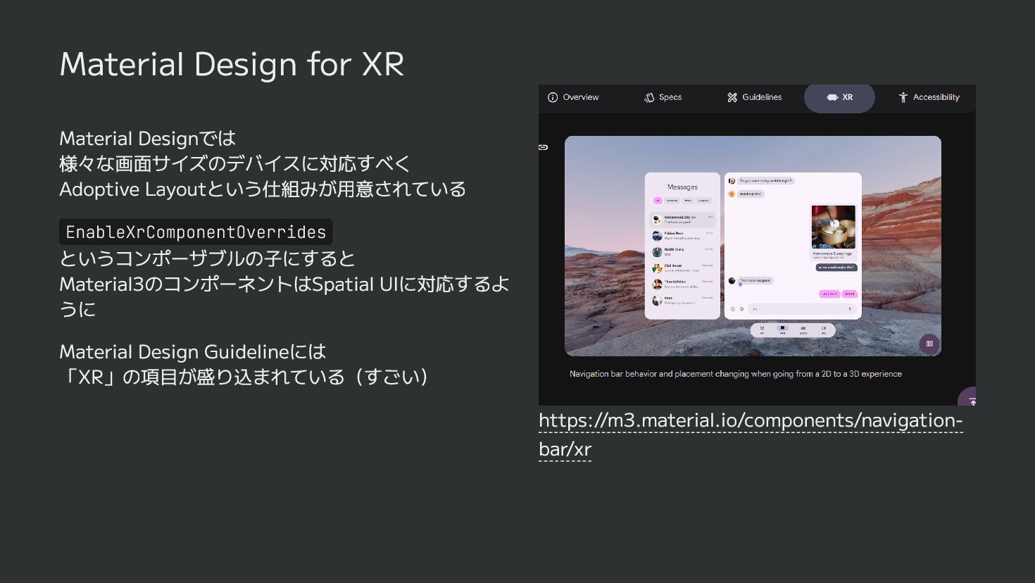Screen dimensions: 1035x583
Task: Click the "Great!" reply chip
Action: point(849,294)
